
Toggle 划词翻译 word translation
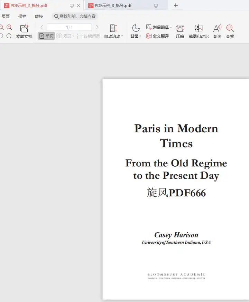click(x=157, y=27)
